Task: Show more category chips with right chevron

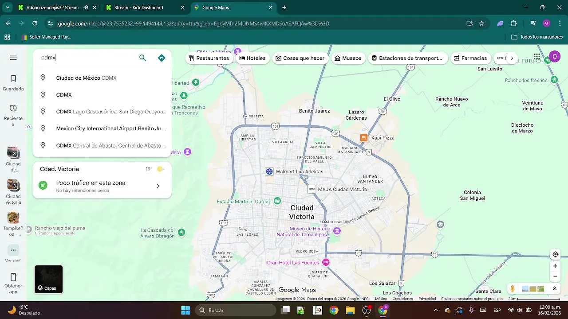Action: tap(512, 58)
